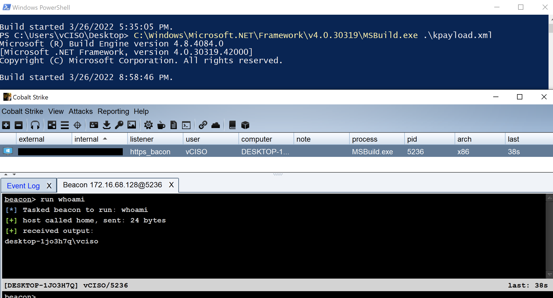Screen dimensions: 553x298
Task: Click the Cobalt Strike window title icon
Action: click(7, 97)
